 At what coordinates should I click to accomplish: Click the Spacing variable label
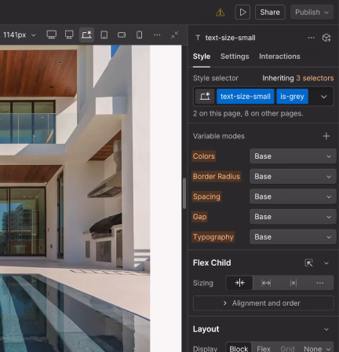(x=206, y=196)
